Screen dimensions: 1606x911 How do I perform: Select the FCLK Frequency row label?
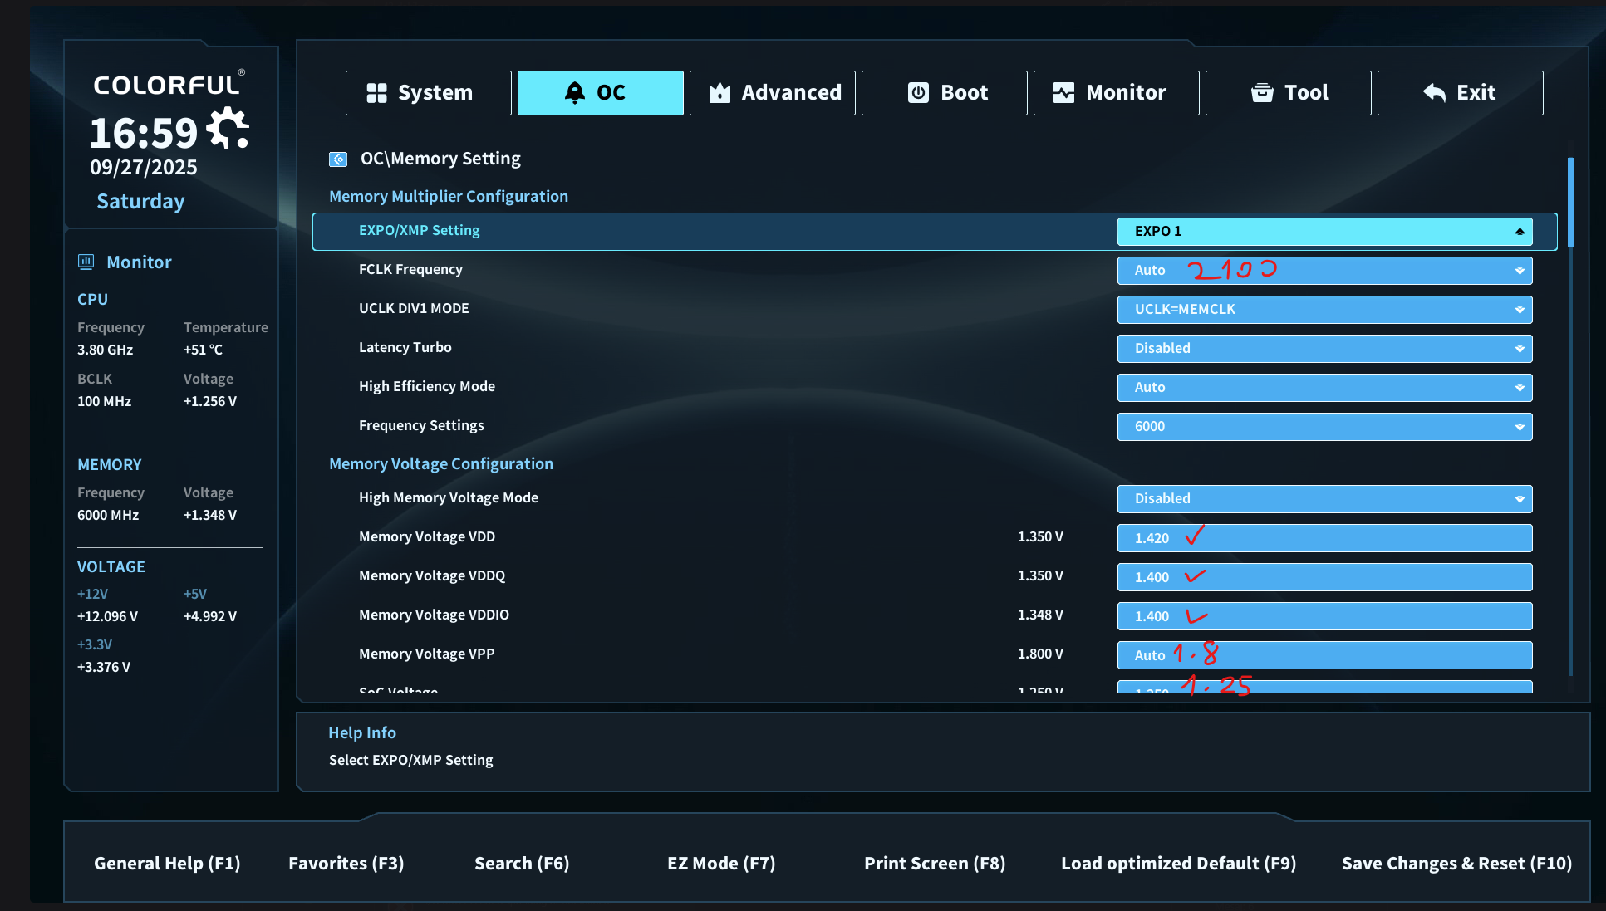pos(410,269)
